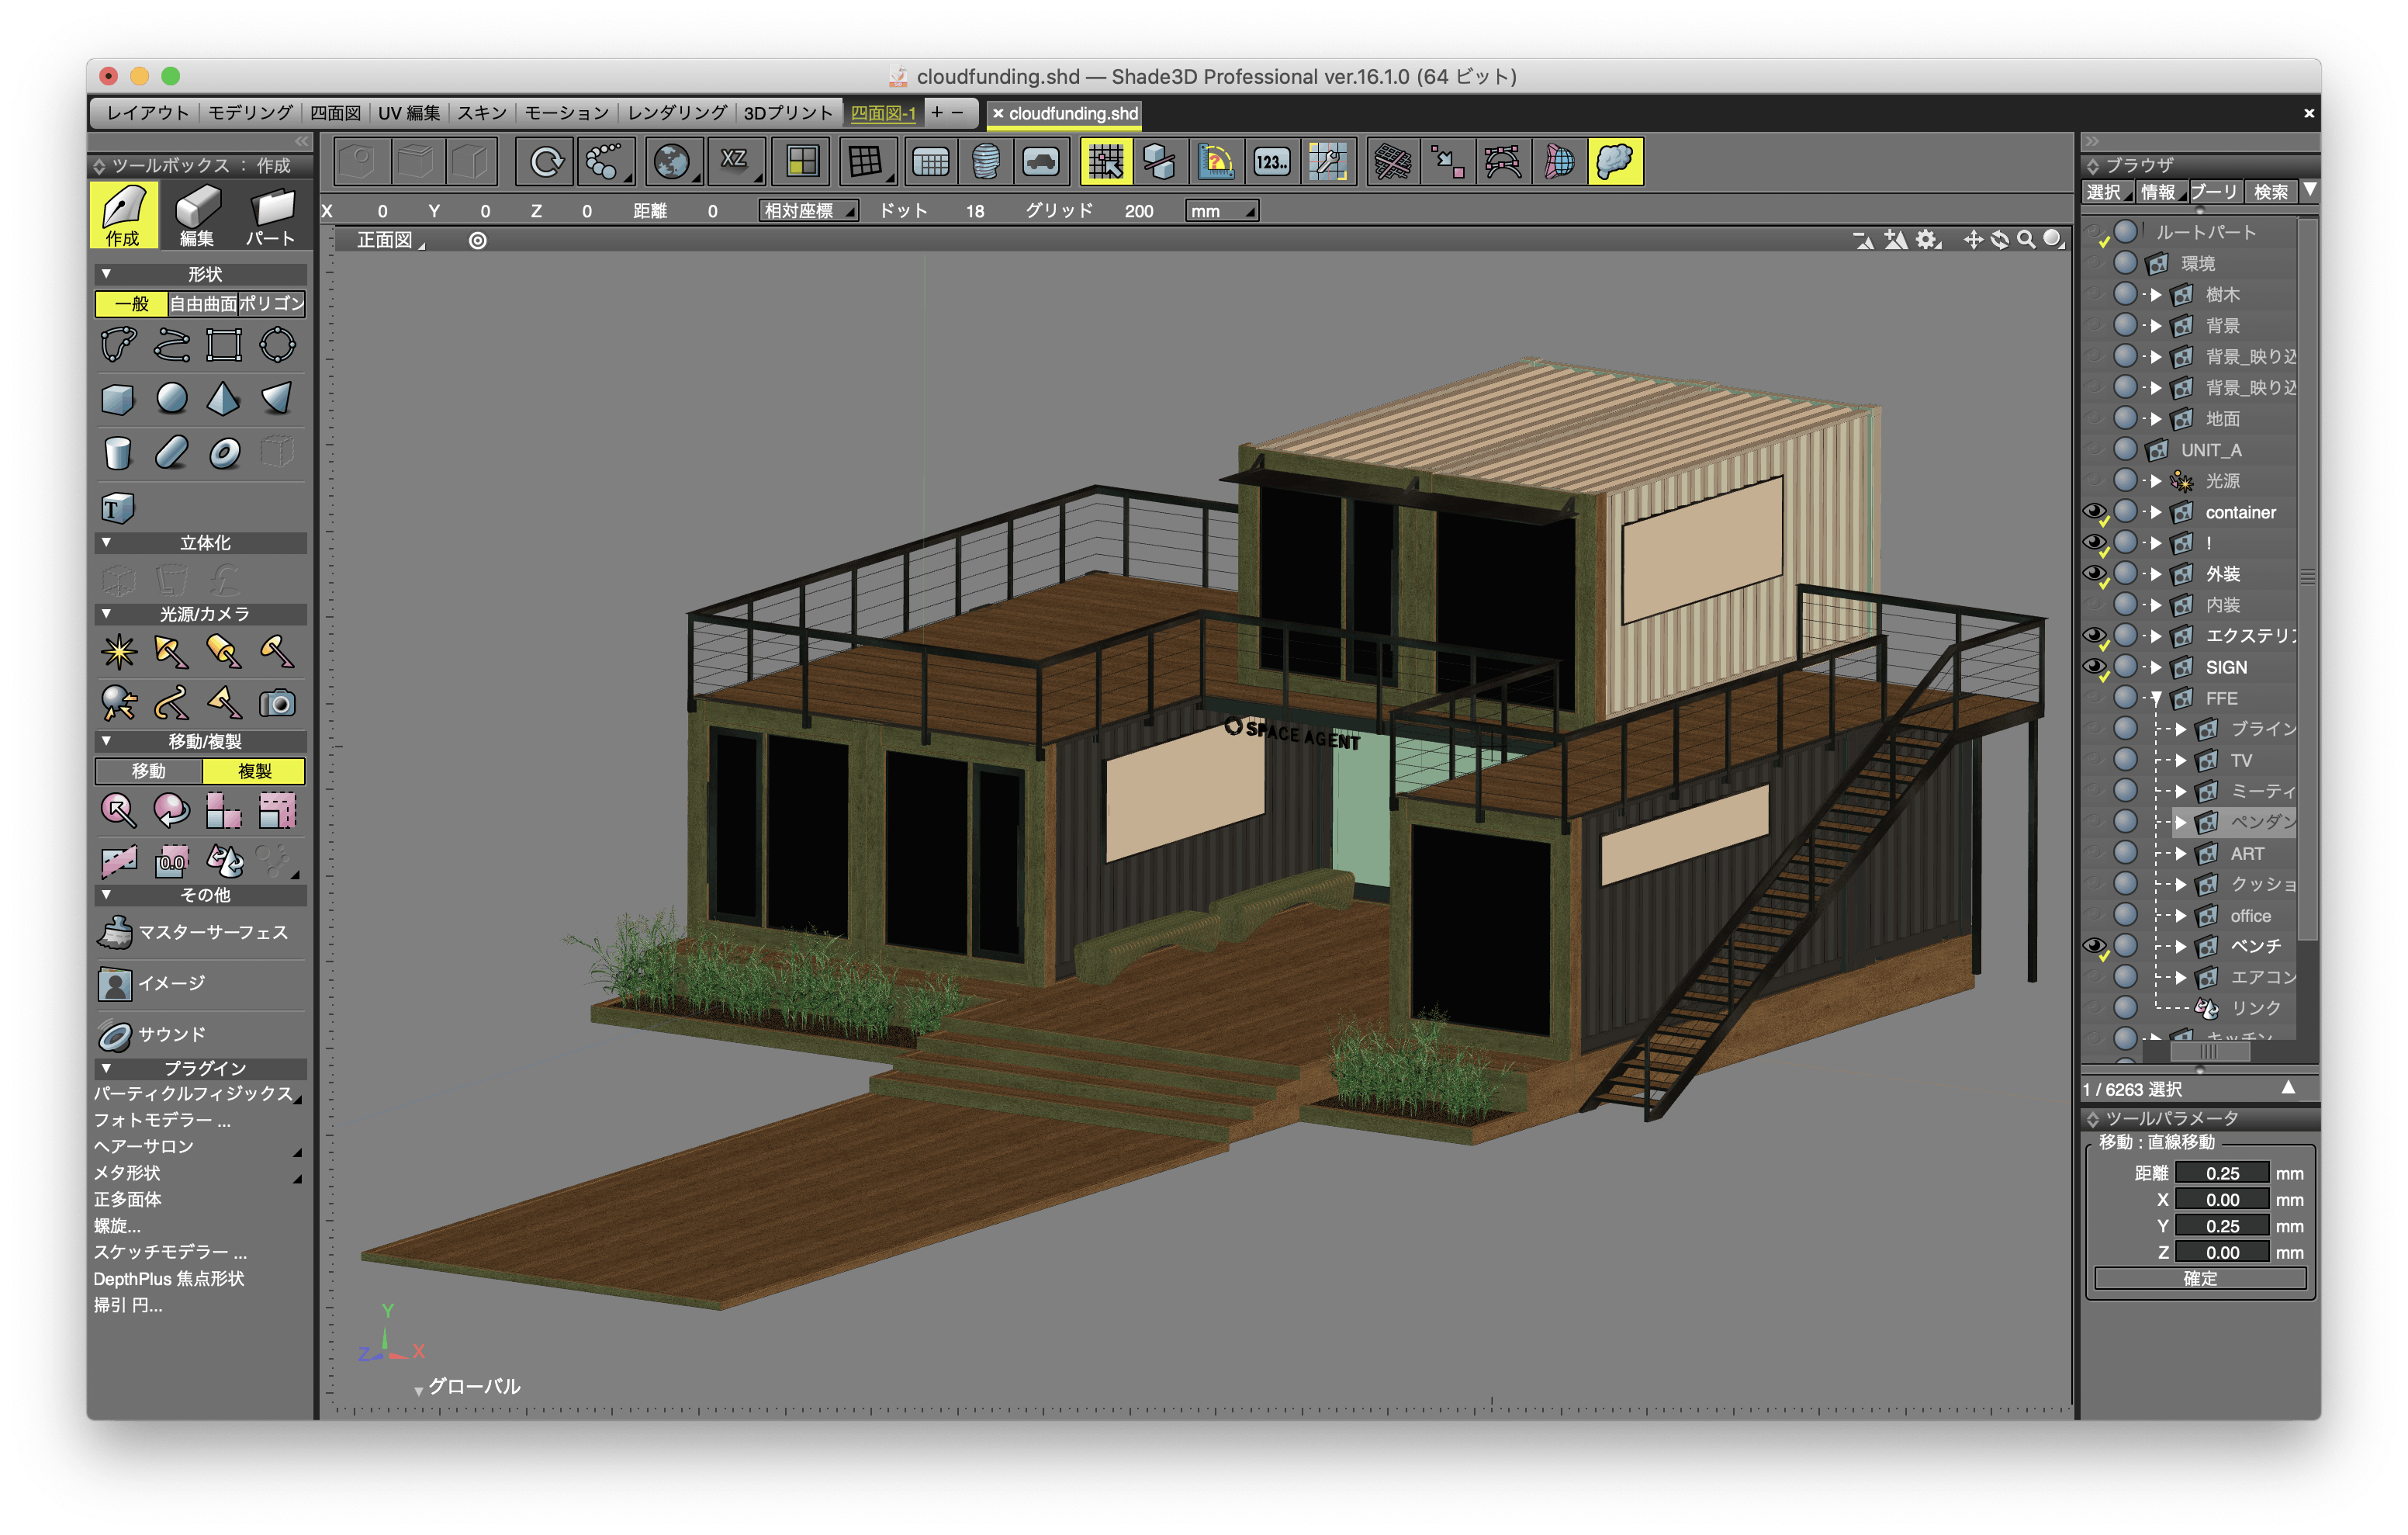Click the 123 numeric input toolbar icon
The height and width of the screenshot is (1535, 2408).
[x=1272, y=161]
